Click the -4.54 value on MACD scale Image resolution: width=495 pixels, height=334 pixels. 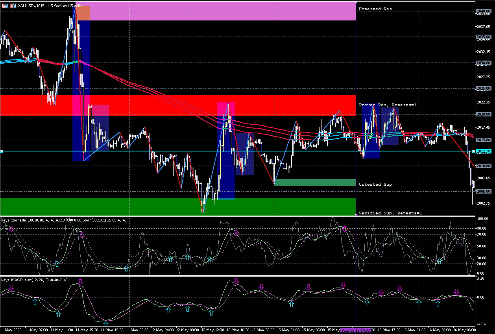click(481, 324)
